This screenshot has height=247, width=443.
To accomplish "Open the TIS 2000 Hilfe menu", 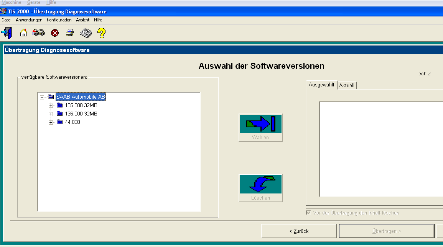I will [x=98, y=20].
